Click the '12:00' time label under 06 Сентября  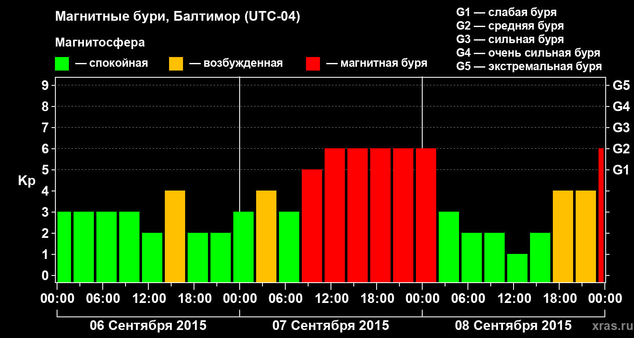[x=149, y=299]
